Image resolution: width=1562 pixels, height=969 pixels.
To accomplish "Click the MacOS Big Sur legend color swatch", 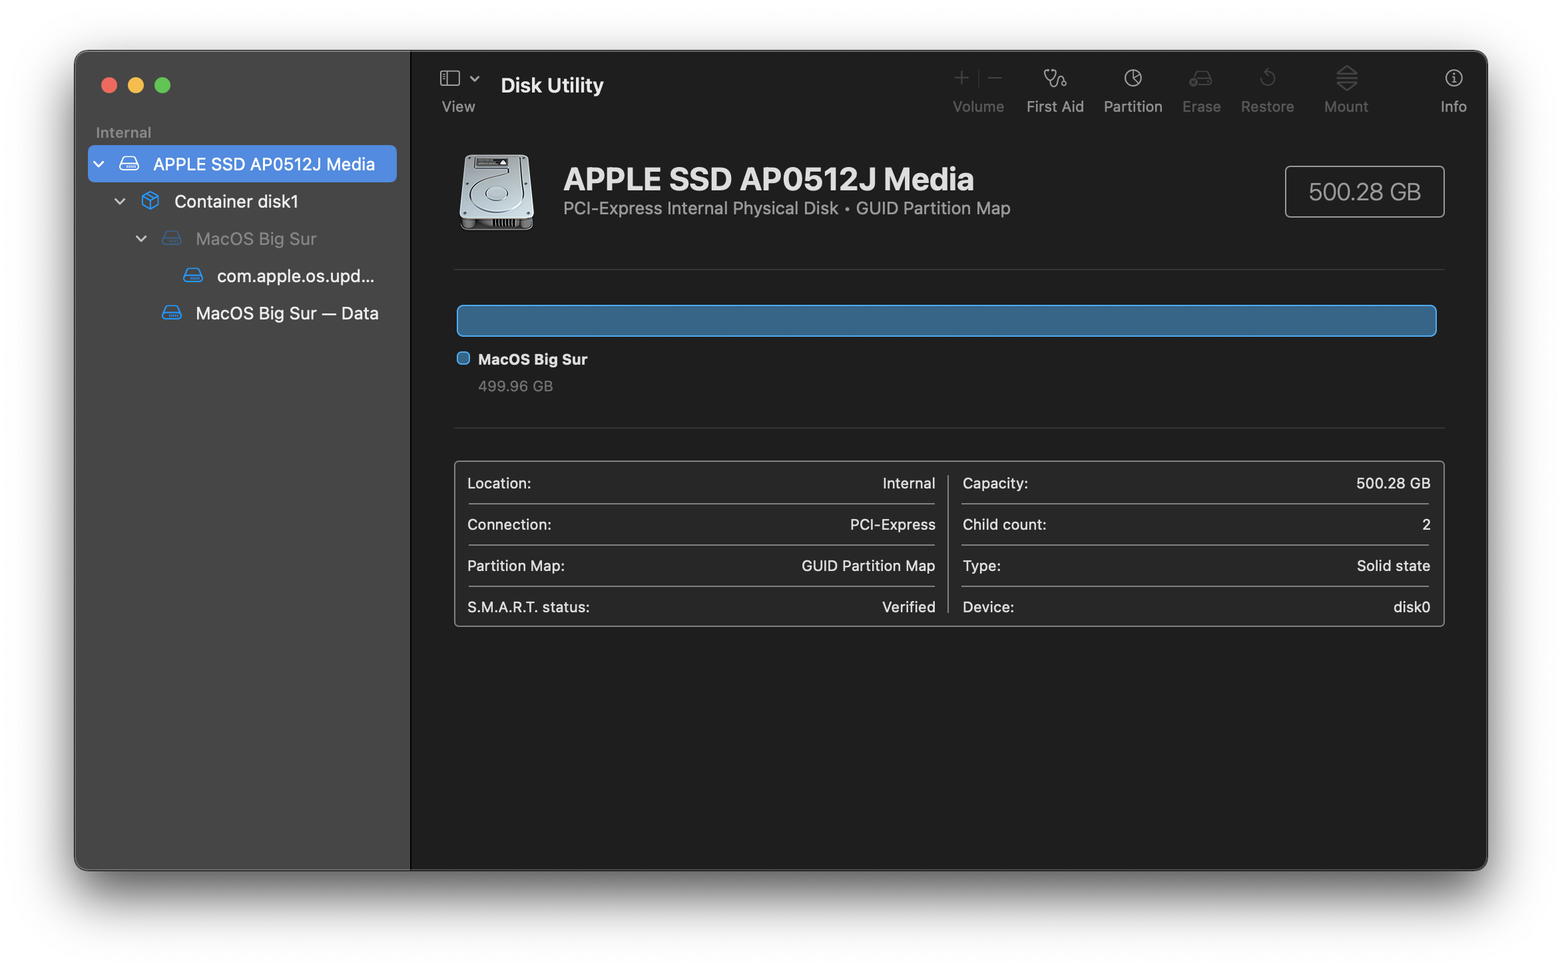I will pos(463,359).
